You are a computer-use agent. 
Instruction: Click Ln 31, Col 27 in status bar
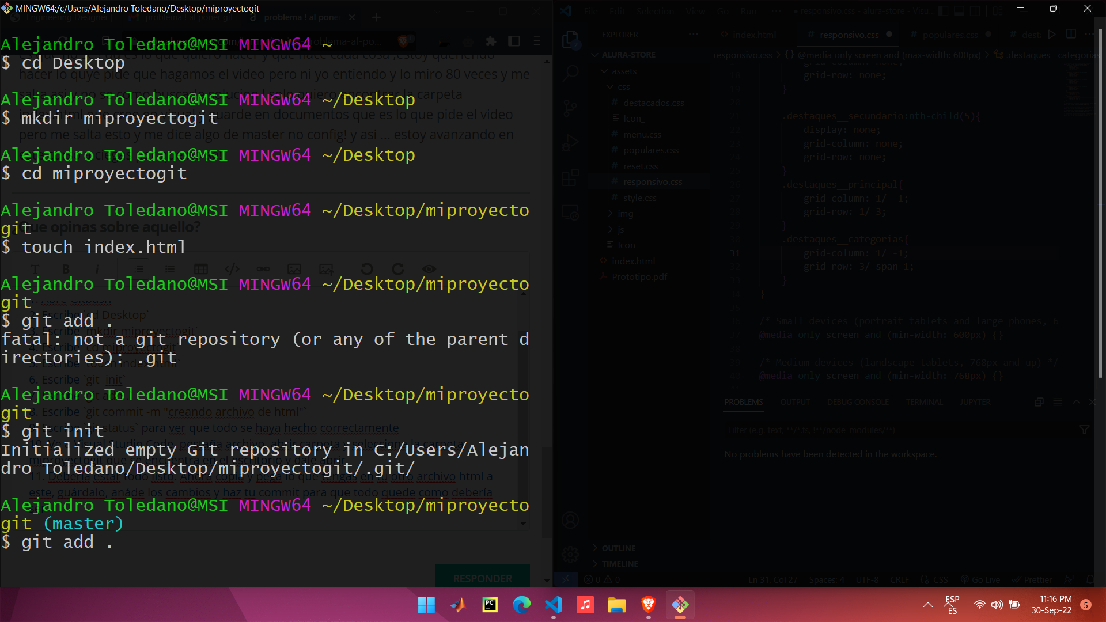click(x=772, y=579)
